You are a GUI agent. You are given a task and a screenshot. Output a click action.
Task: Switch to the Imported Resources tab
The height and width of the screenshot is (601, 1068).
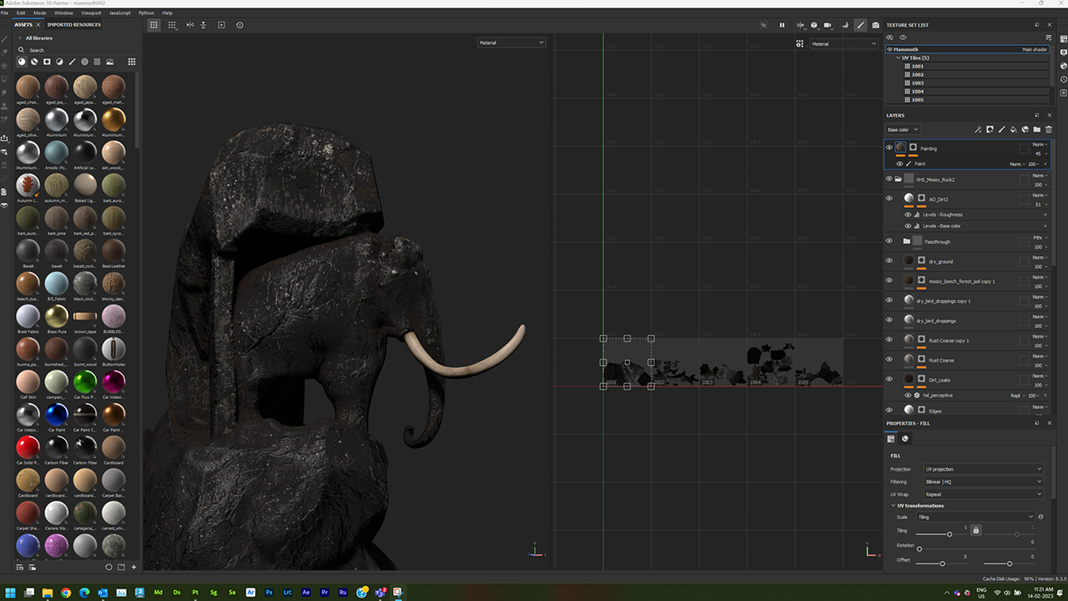[74, 24]
